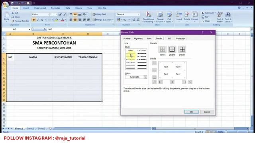
Task: Open Format as Table gallery
Action: point(160,17)
